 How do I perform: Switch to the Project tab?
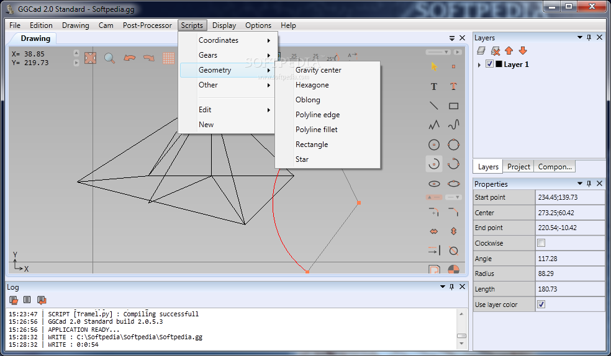tap(518, 166)
